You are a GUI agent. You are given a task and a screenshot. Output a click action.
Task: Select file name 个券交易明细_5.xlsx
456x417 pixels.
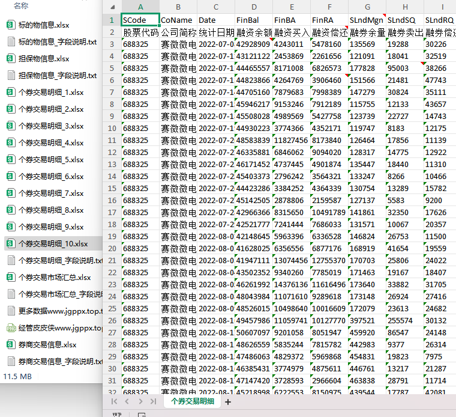(51, 160)
